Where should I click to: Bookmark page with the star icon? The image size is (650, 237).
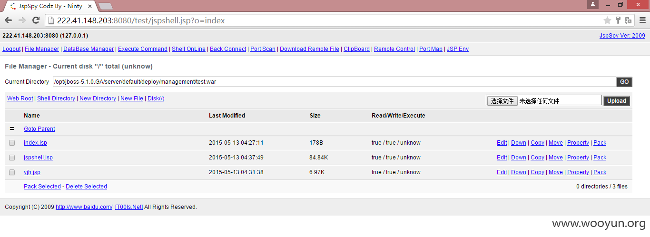607,20
